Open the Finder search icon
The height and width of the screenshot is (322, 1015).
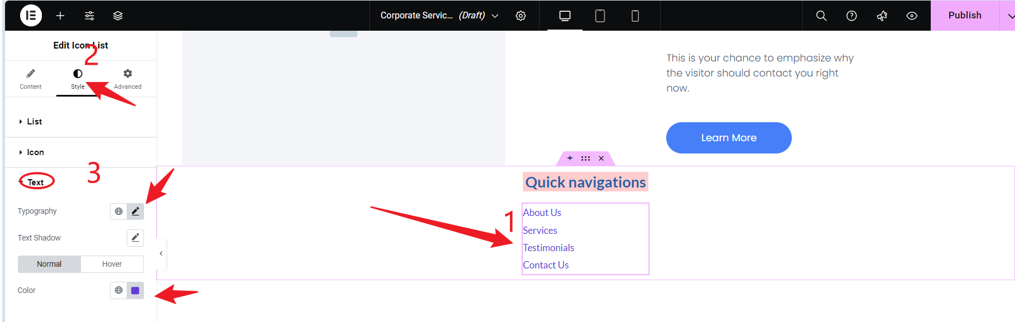(x=821, y=16)
